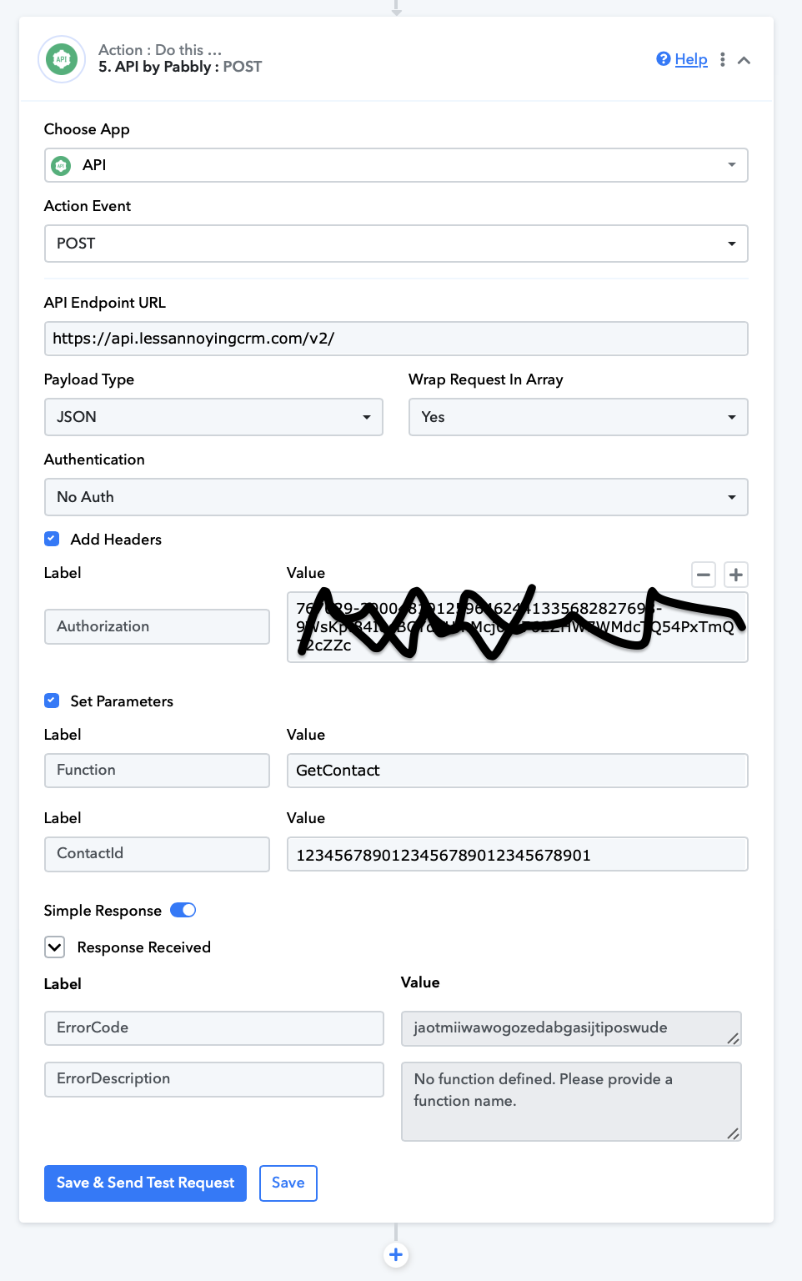
Task: Open the Wrap Request In Array dropdown
Action: (x=579, y=417)
